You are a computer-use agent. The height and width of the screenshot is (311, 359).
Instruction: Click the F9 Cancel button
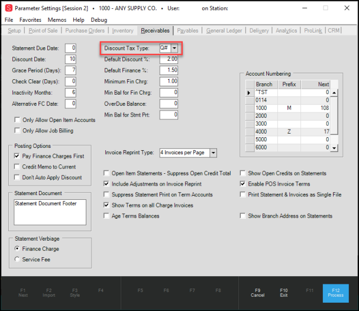pos(258,293)
